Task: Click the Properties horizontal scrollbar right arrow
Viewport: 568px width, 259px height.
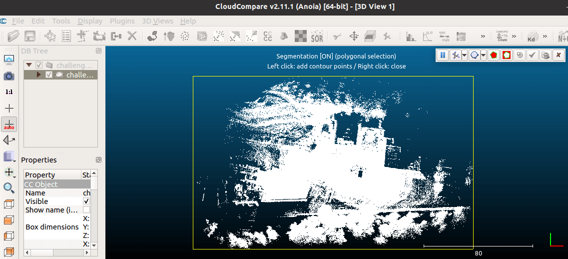Action: (x=87, y=252)
